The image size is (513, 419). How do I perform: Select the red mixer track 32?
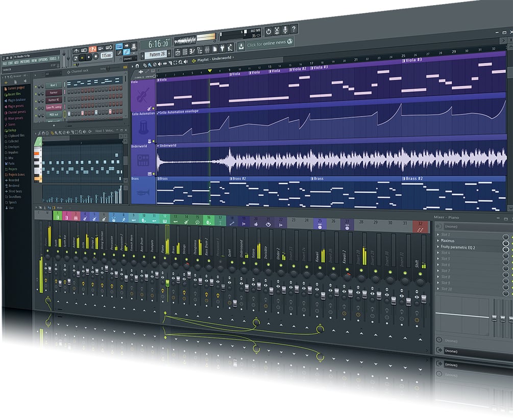420,226
